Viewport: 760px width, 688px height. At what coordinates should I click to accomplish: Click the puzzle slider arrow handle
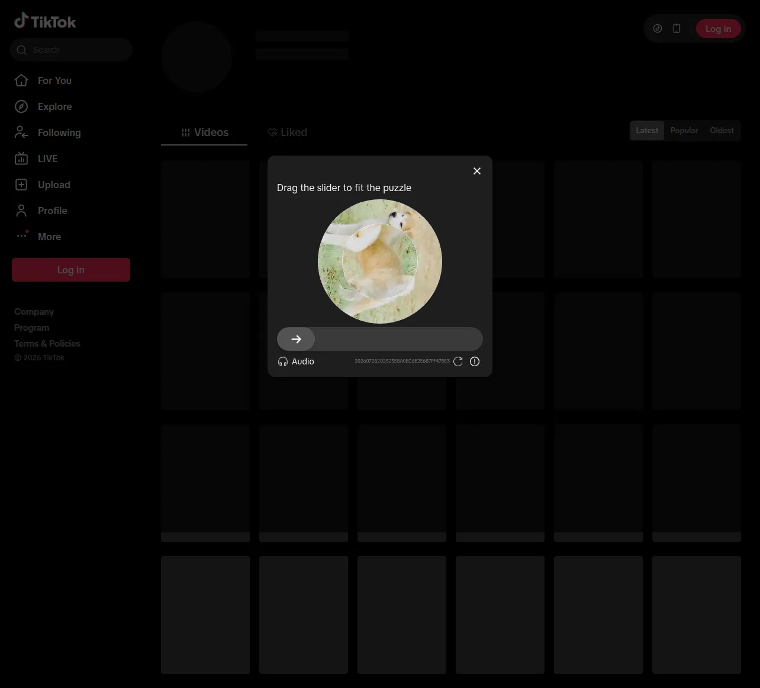pyautogui.click(x=296, y=339)
